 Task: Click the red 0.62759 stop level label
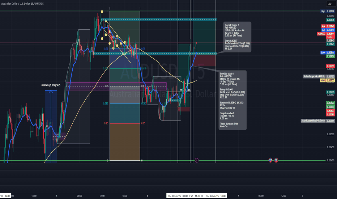330,66
